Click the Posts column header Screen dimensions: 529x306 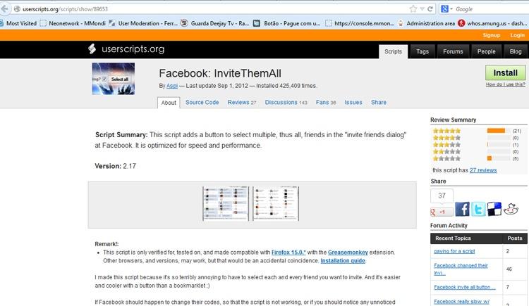(515, 238)
